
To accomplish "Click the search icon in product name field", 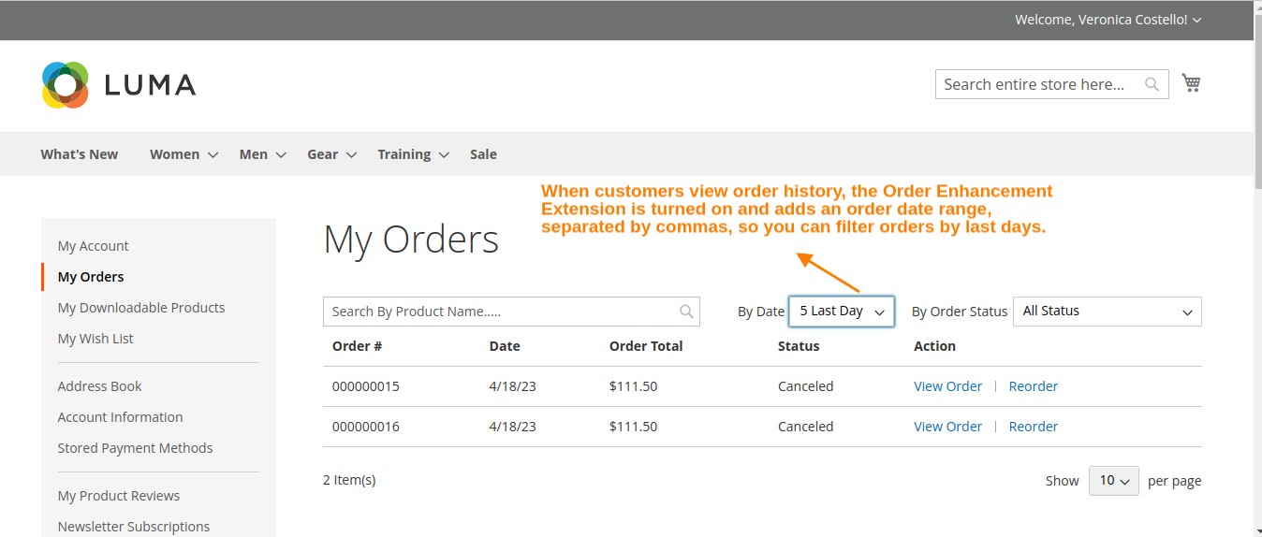I will click(686, 312).
